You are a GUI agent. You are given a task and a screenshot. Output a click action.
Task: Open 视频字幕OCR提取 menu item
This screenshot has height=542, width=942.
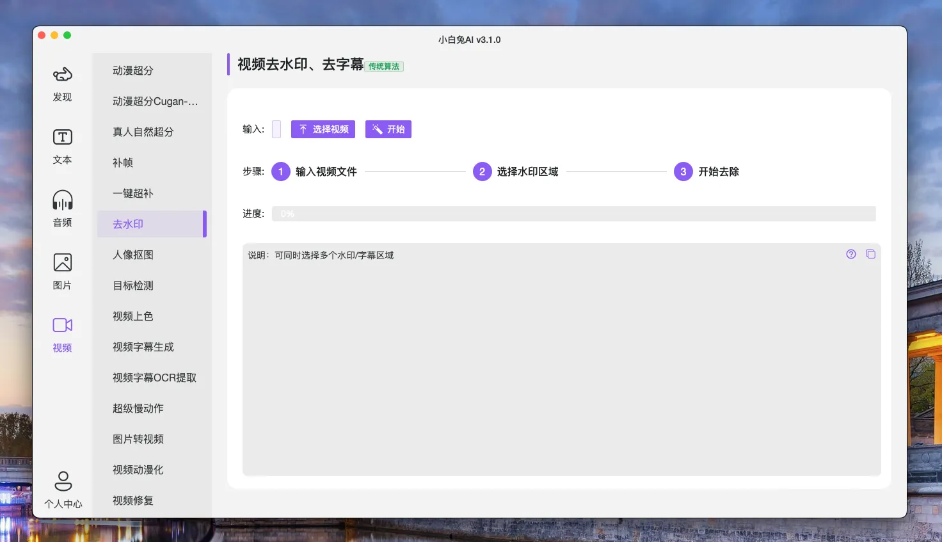pos(152,378)
